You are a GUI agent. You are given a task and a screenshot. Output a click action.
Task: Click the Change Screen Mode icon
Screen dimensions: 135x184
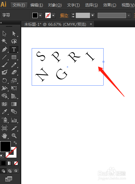tap(9, 179)
